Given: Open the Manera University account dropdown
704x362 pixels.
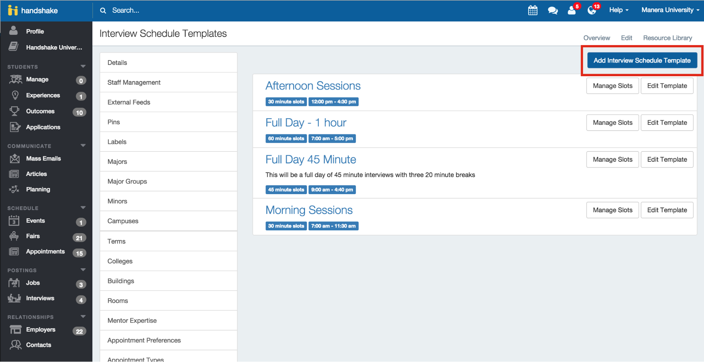Looking at the screenshot, I should point(670,10).
